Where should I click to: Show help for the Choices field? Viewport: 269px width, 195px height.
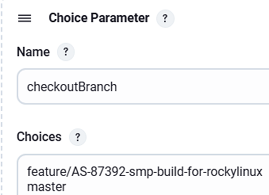(78, 137)
